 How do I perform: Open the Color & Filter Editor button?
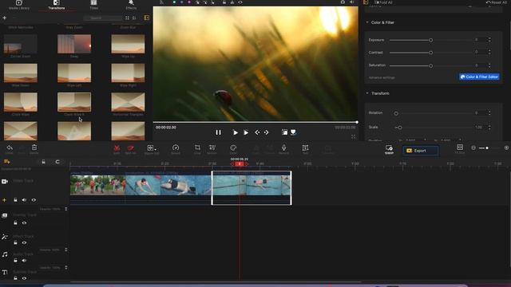tap(479, 77)
